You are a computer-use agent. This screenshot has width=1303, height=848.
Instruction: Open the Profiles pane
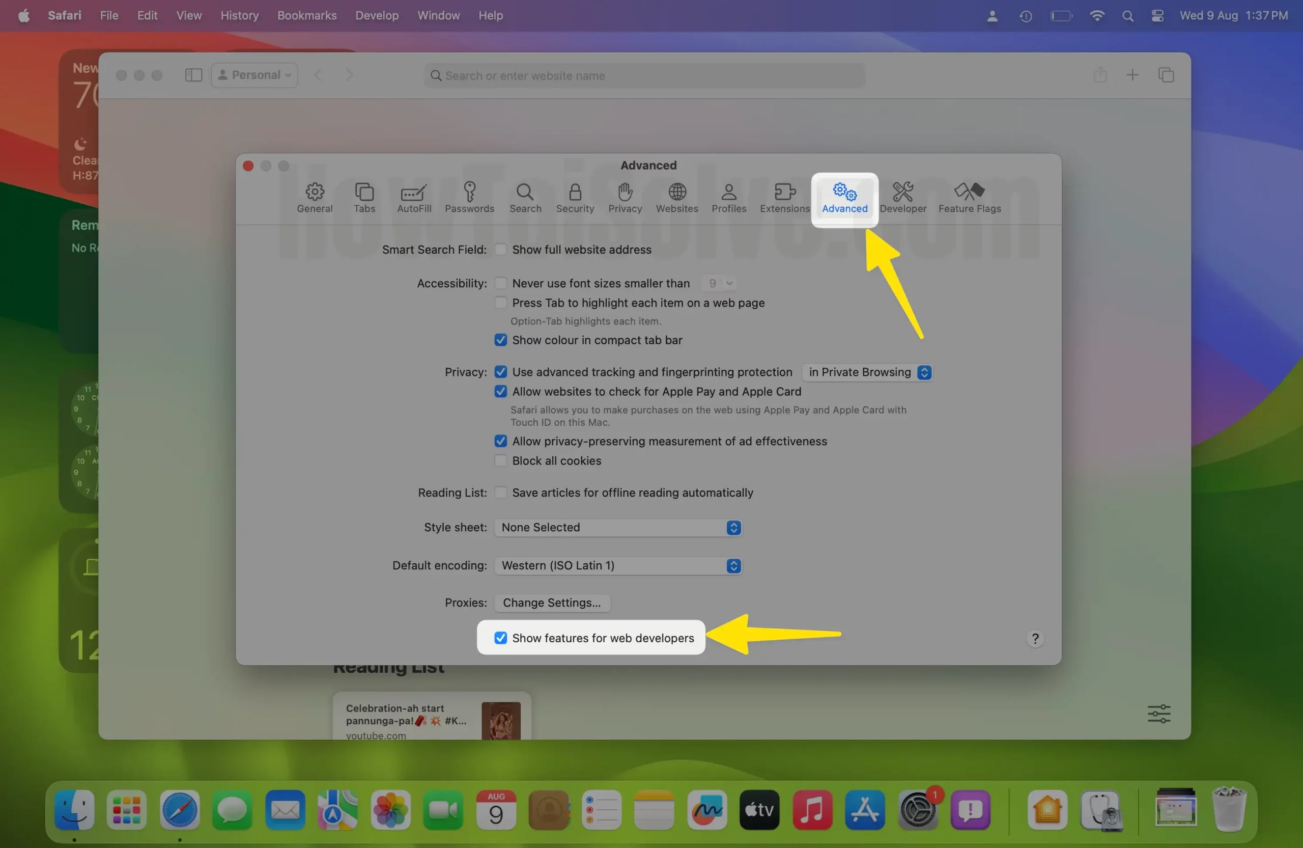729,198
